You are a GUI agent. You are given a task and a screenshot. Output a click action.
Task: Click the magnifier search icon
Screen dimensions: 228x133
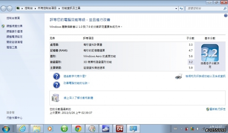tap(225, 9)
